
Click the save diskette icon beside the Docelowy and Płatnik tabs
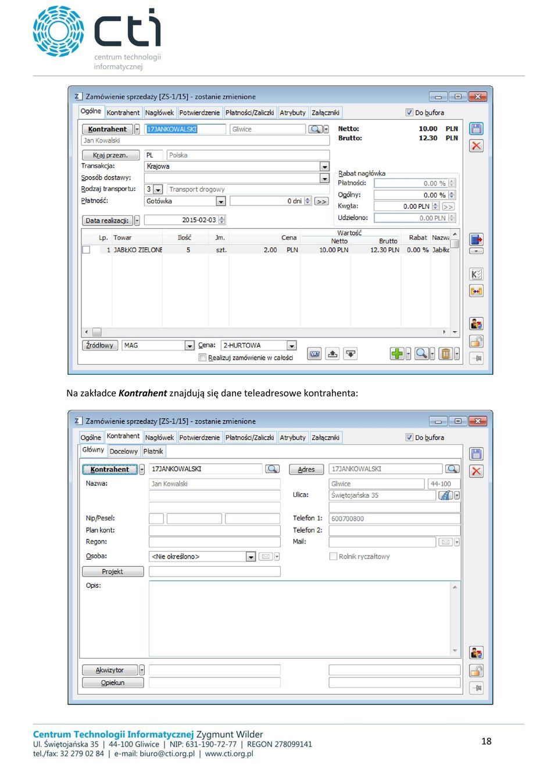coord(476,454)
